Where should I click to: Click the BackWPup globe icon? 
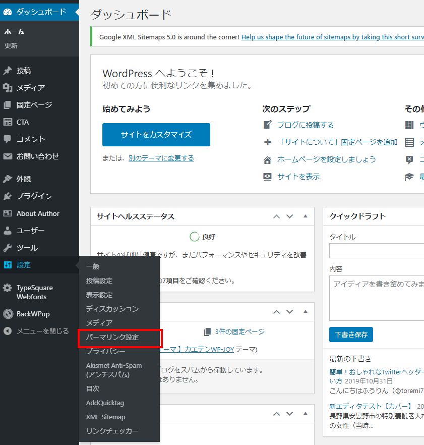click(x=8, y=314)
